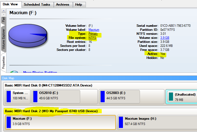Click the 49.6 GB NTFS size text
The height and width of the screenshot is (132, 197).
pos(49,98)
